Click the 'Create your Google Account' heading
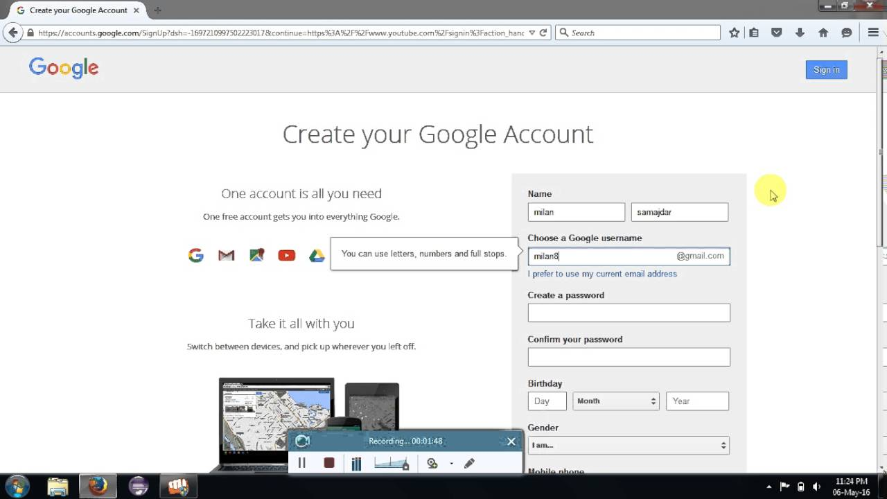Viewport: 887px width, 499px height. pyautogui.click(x=438, y=134)
